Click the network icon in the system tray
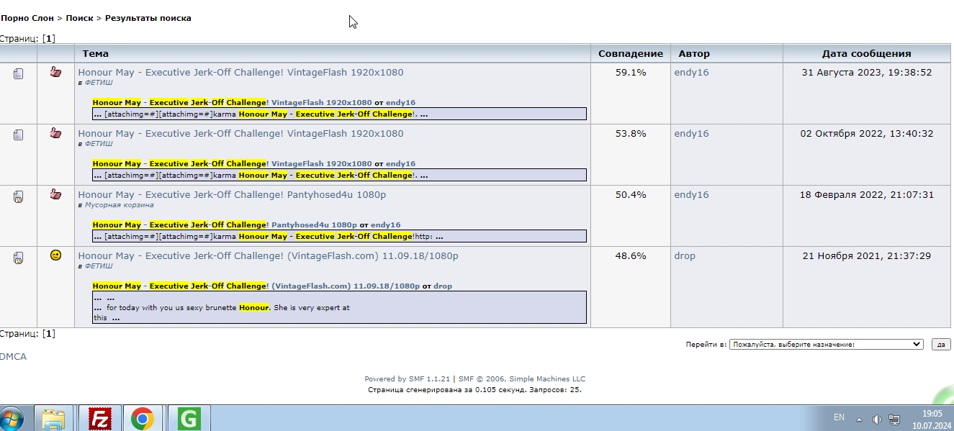This screenshot has width=954, height=431. point(894,419)
